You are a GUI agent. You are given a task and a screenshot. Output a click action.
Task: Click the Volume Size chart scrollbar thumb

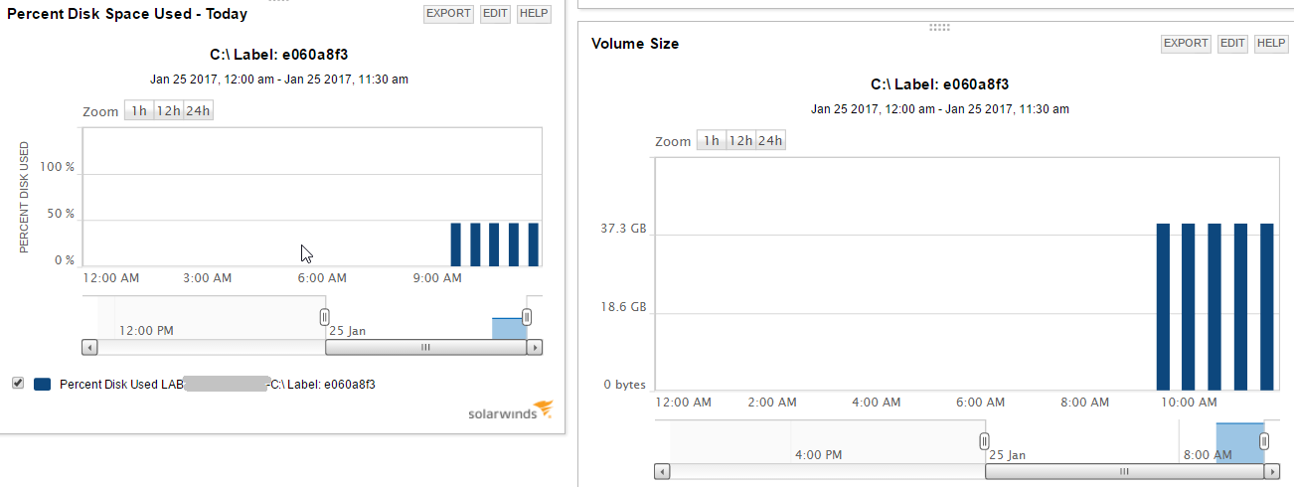click(x=1124, y=472)
